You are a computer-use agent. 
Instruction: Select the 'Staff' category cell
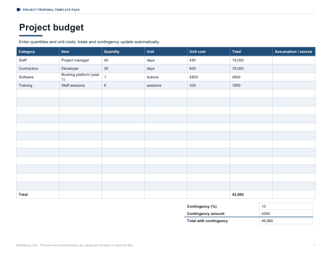coord(38,60)
